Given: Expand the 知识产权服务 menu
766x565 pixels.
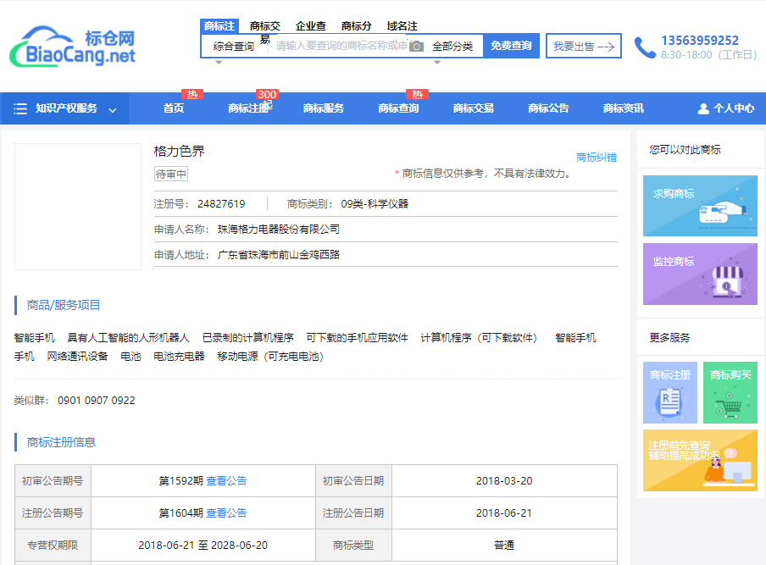Looking at the screenshot, I should click(65, 108).
